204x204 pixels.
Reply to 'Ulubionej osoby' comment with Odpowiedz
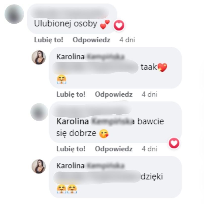tap(91, 40)
